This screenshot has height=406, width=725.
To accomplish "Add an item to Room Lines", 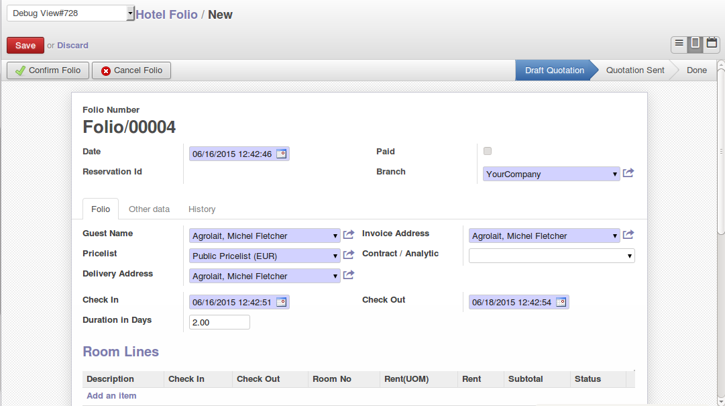I will click(x=111, y=396).
